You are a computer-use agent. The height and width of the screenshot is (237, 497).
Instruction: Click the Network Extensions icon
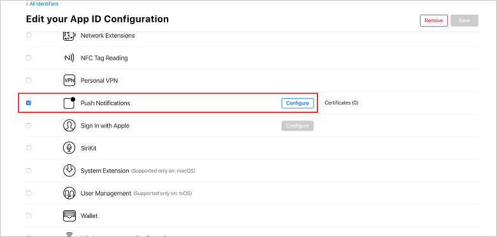click(69, 36)
